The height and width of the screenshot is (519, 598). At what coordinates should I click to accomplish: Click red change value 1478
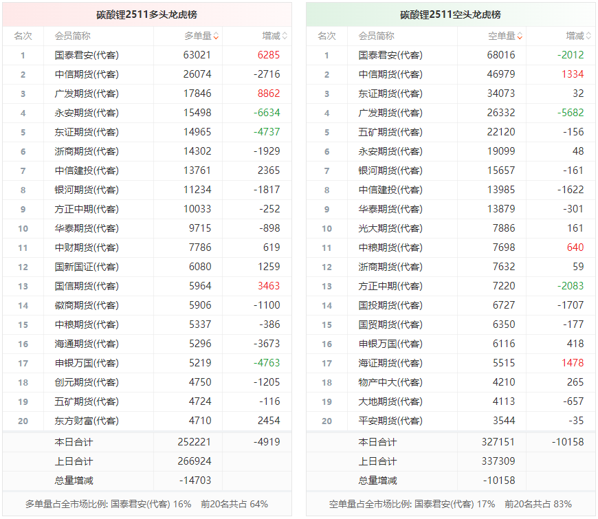573,363
